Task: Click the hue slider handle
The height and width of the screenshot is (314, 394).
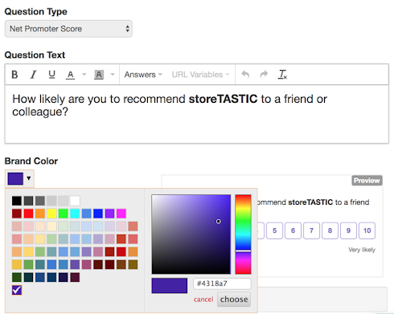Action: [243, 251]
